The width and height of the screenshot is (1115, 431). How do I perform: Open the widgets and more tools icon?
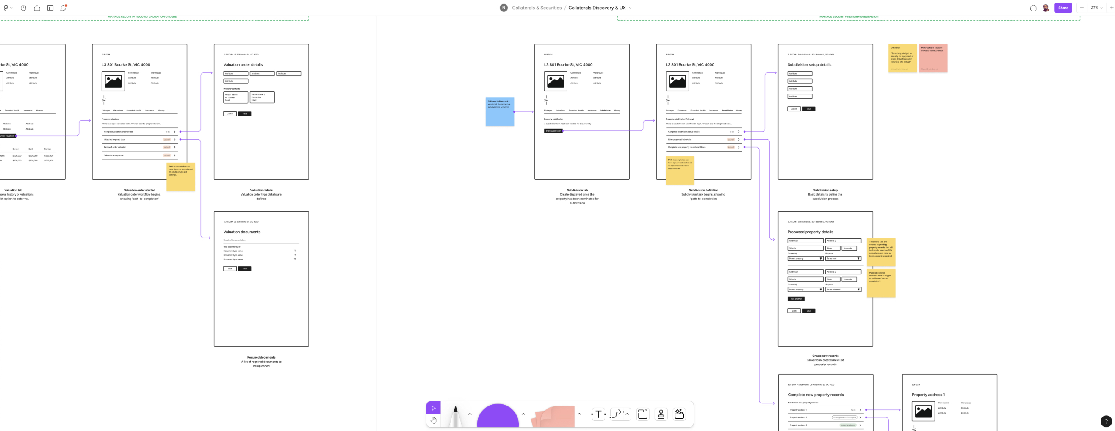(680, 414)
